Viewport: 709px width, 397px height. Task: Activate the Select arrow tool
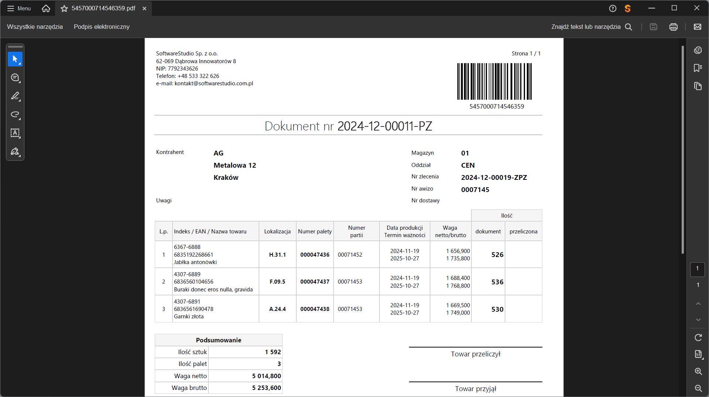[15, 59]
